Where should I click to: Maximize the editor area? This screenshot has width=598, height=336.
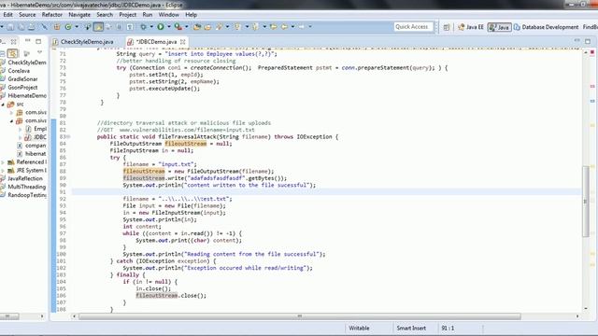(x=588, y=41)
